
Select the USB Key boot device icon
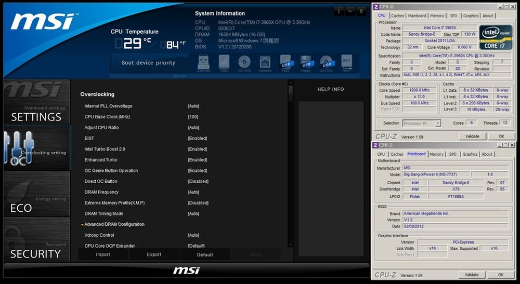pyautogui.click(x=204, y=63)
